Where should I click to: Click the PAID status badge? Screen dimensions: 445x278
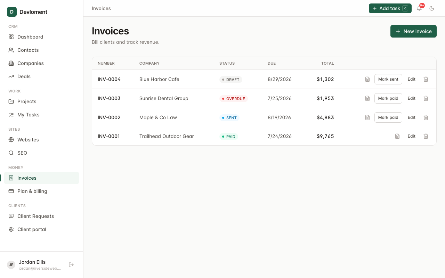point(229,137)
